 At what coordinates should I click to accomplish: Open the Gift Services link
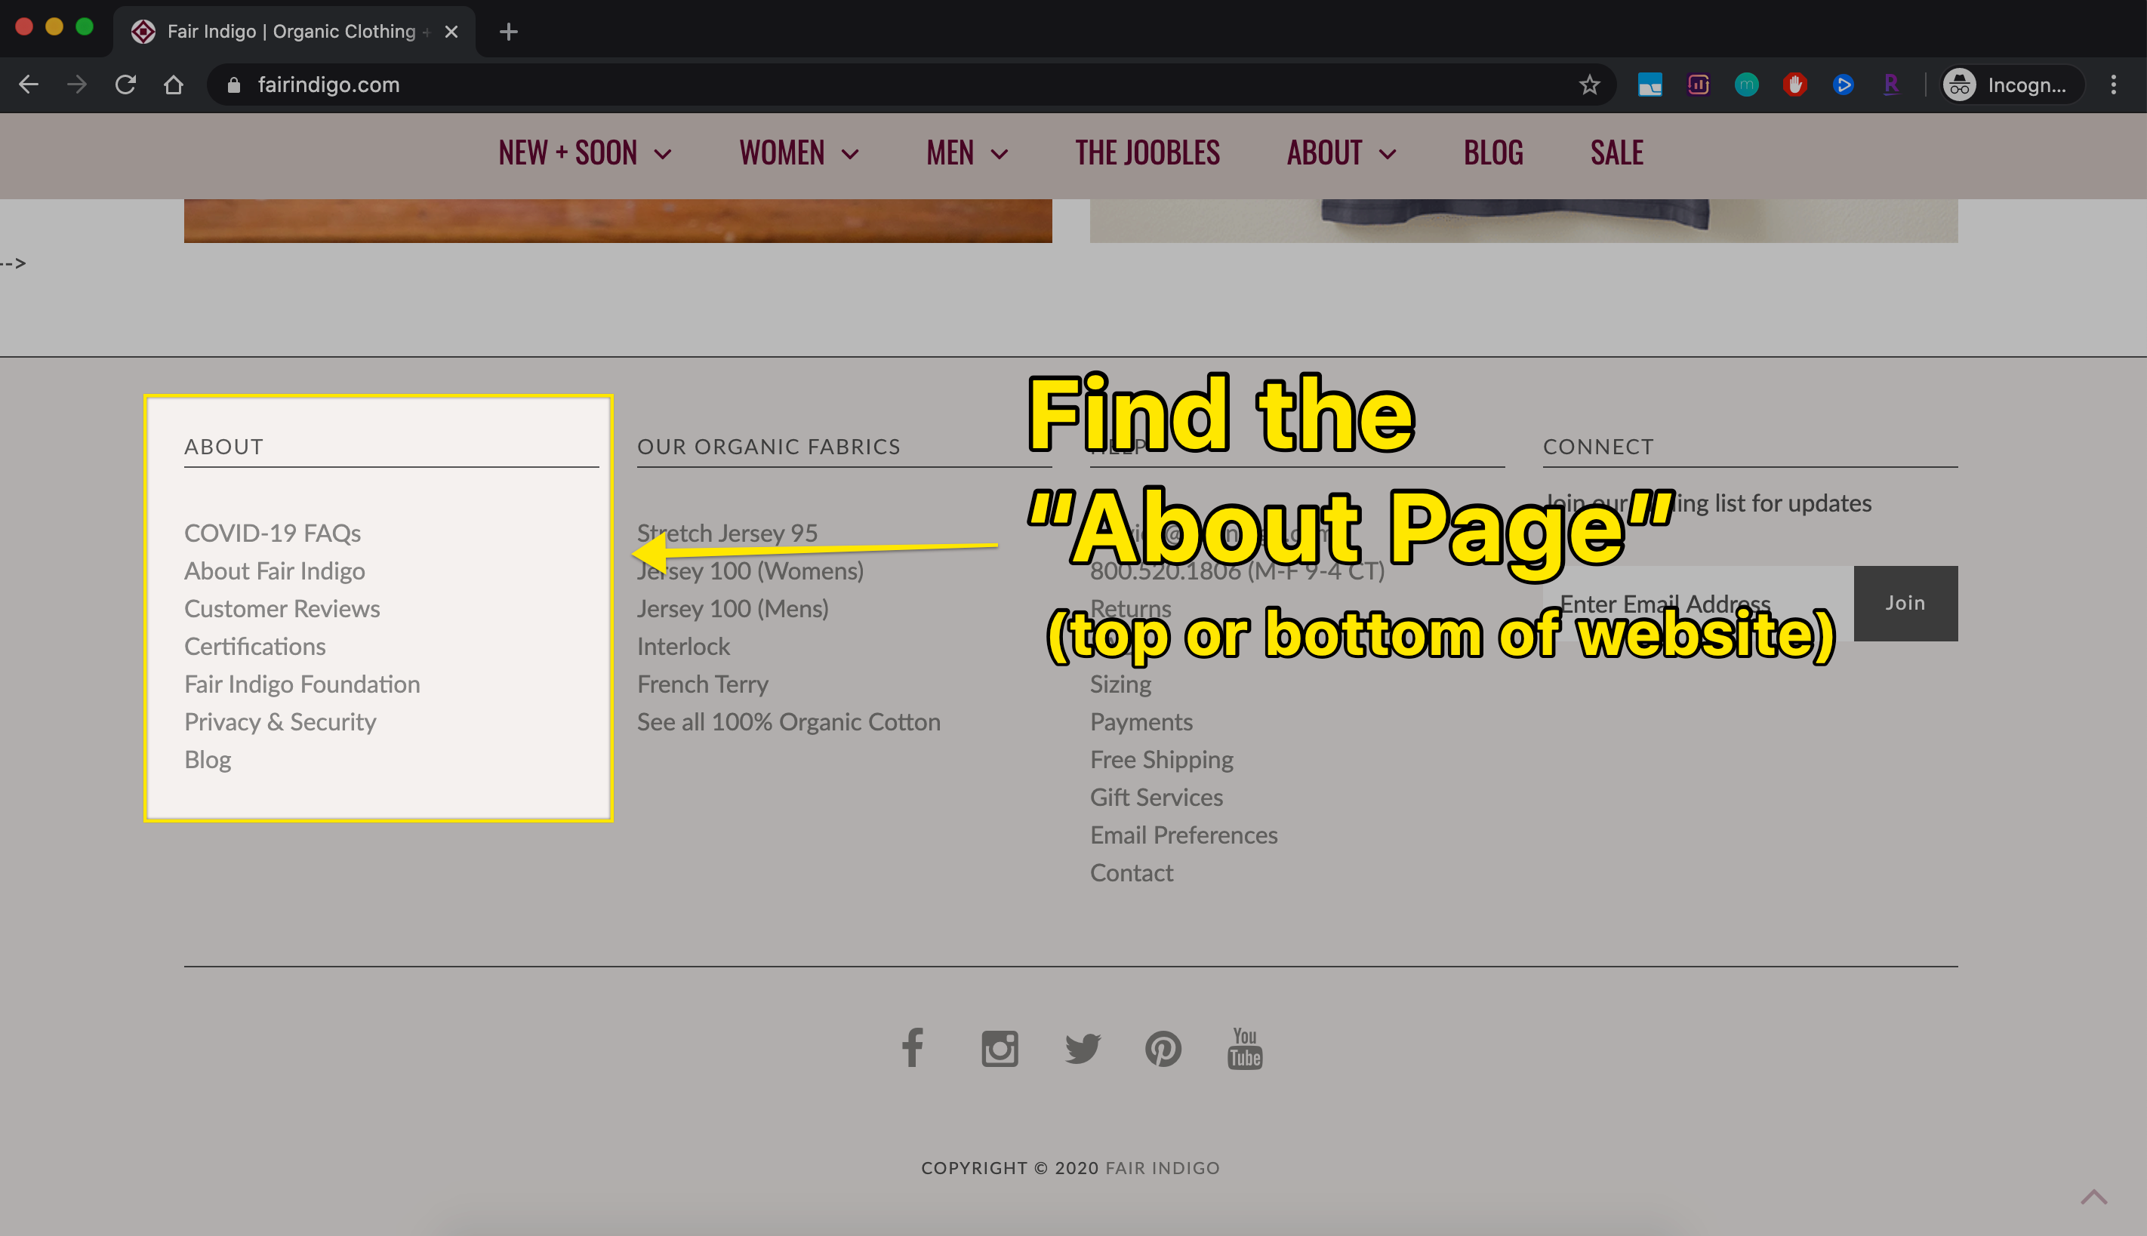(1157, 797)
